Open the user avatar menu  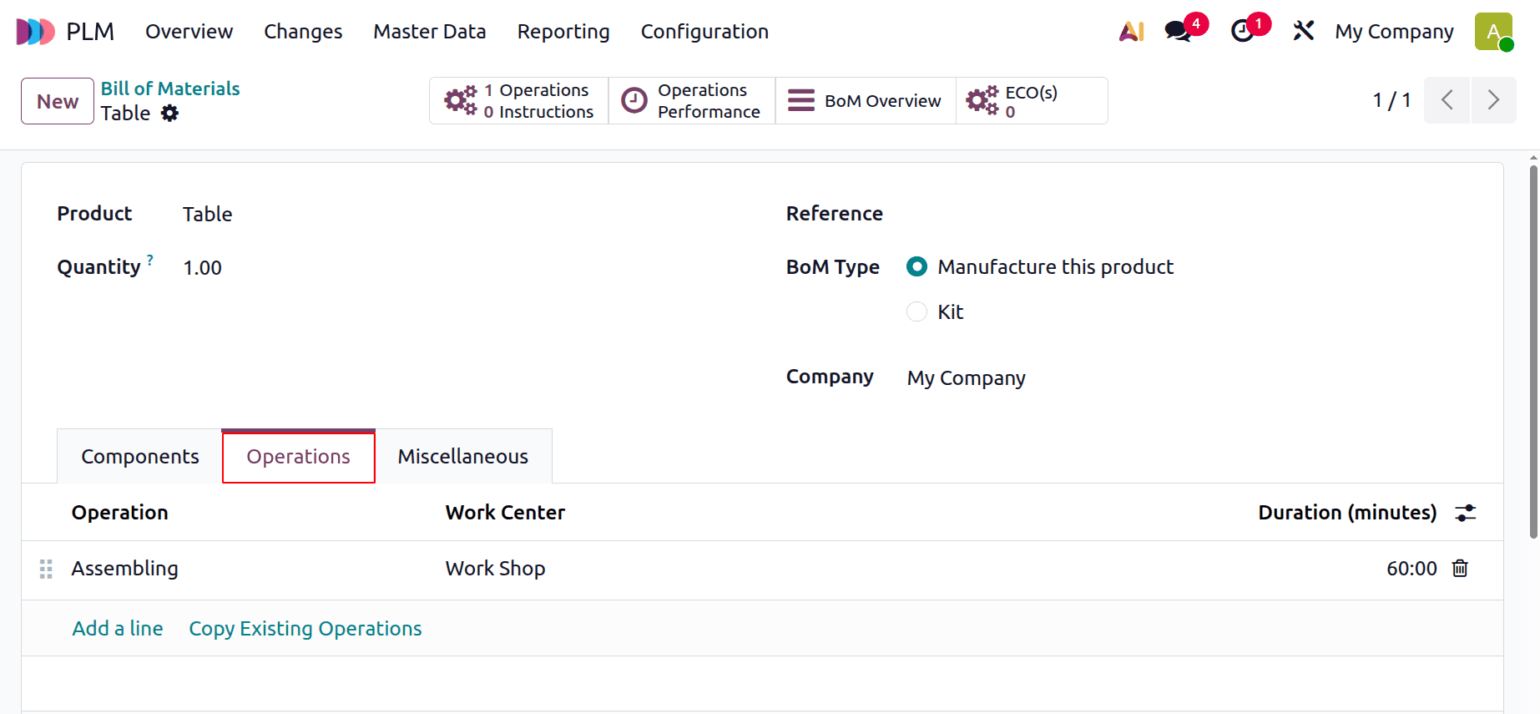tap(1493, 32)
